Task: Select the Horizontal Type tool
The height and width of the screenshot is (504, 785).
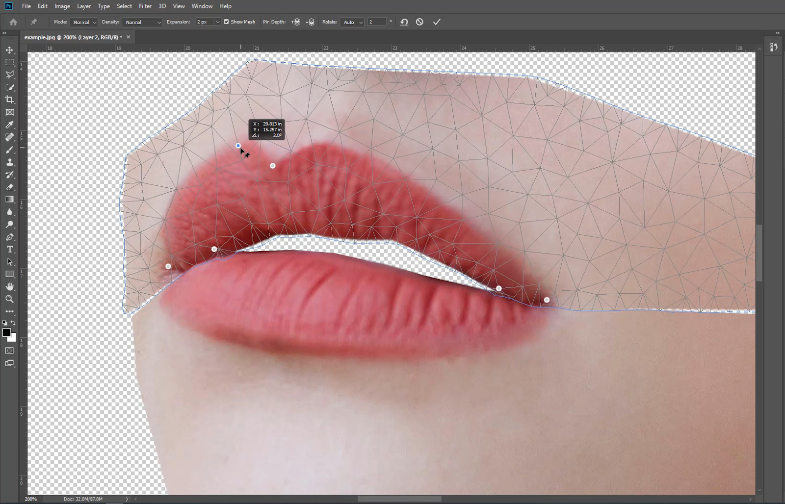Action: 9,250
